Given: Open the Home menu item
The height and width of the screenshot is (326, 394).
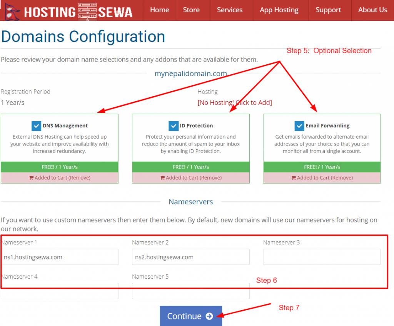Looking at the screenshot, I should pyautogui.click(x=159, y=10).
